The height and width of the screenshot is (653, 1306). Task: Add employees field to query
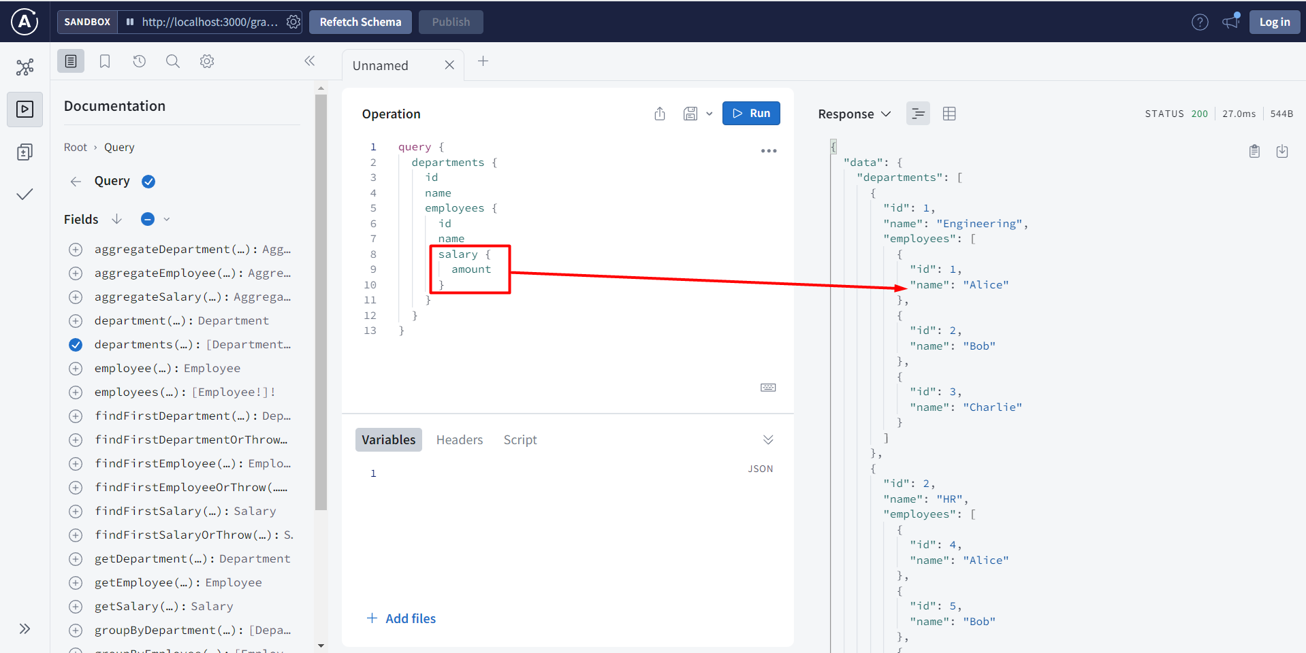click(x=76, y=392)
